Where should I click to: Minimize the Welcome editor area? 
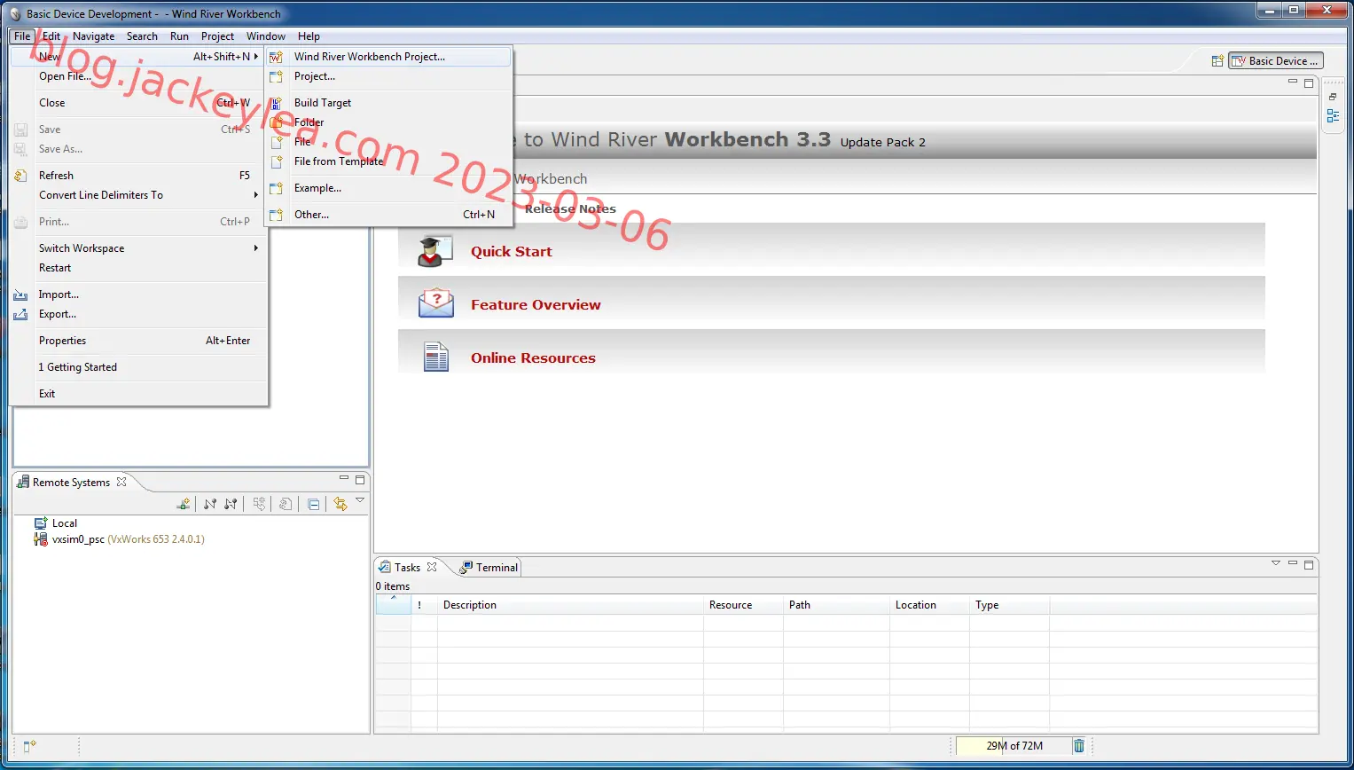pyautogui.click(x=1293, y=82)
